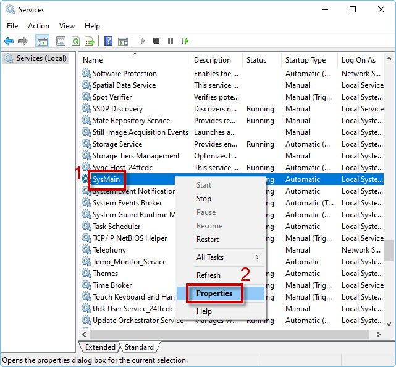Click gear icon of Task Scheduler
The image size is (396, 367).
coord(86,226)
